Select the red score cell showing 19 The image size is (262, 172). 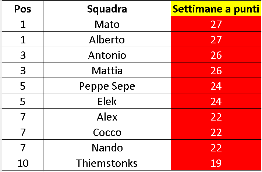[216, 163]
